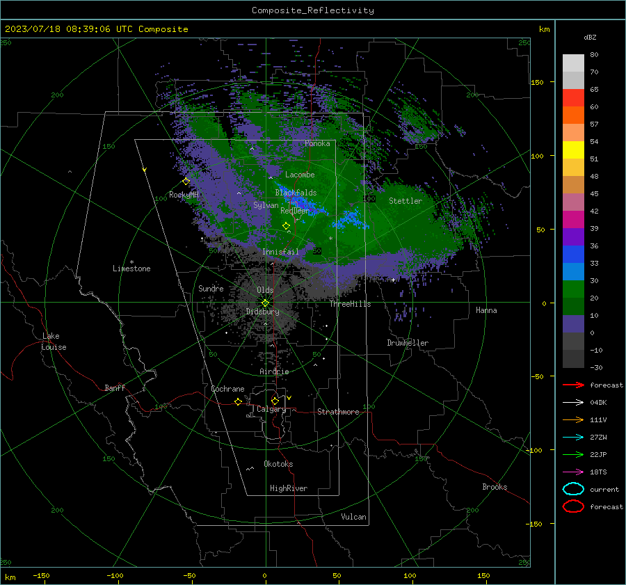Click the Blackfalds city label
This screenshot has height=585, width=626.
tap(296, 193)
